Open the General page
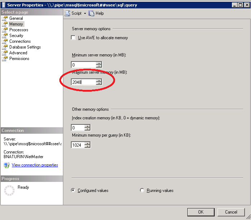Image resolution: width=251 pixels, height=220 pixels. [16, 18]
